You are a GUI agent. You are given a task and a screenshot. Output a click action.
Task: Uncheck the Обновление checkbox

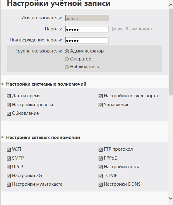(9, 114)
